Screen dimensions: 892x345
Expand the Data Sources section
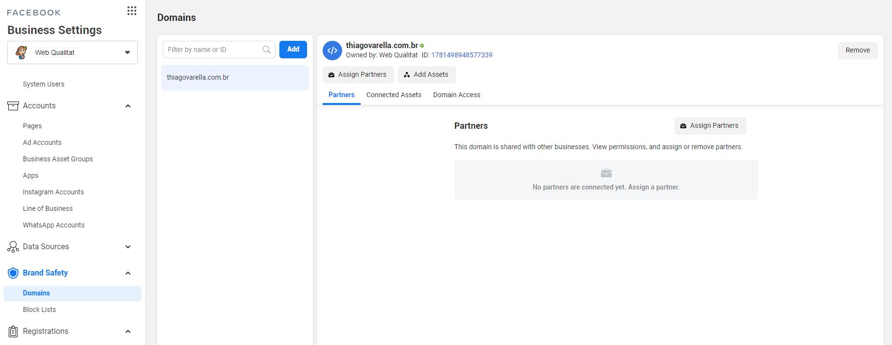pos(128,247)
